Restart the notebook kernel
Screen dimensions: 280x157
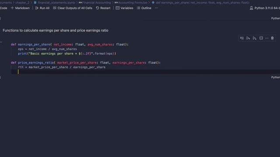click(x=103, y=8)
